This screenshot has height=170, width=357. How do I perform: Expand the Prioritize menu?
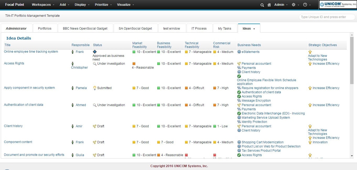tap(104, 5)
